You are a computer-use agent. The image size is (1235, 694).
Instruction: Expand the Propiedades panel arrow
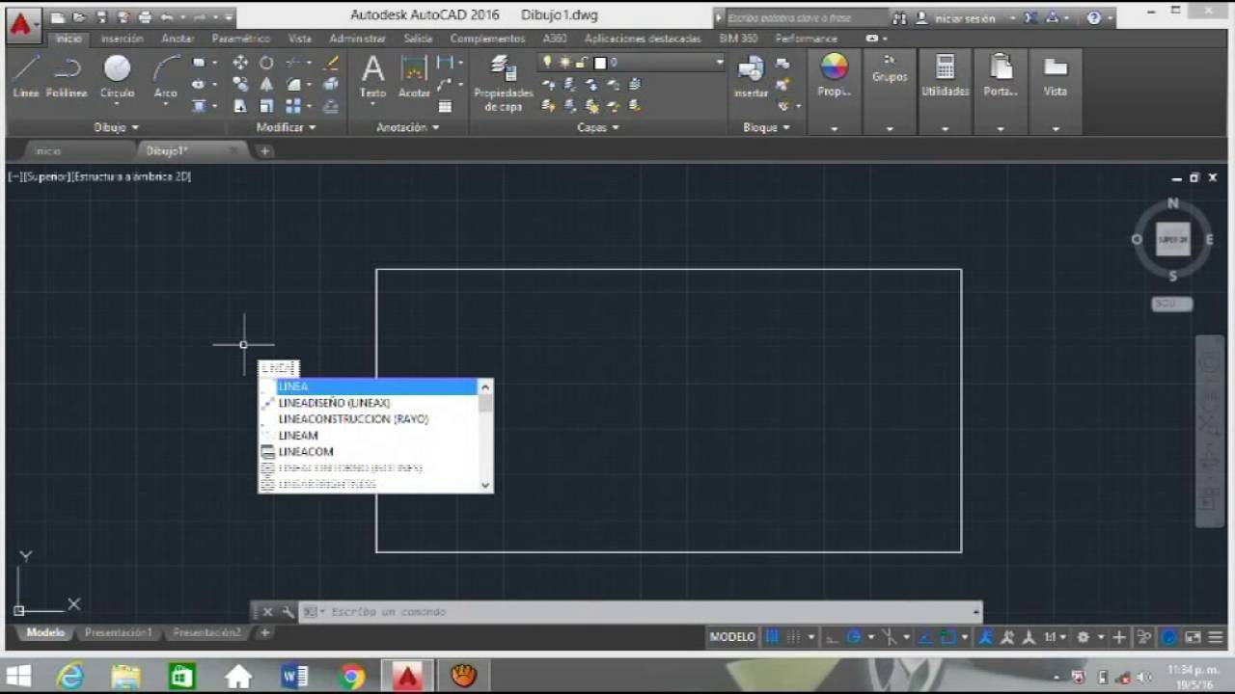pos(834,128)
